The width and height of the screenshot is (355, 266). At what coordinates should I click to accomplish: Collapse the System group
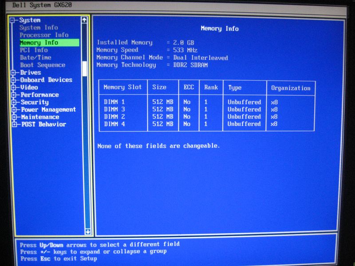13,20
